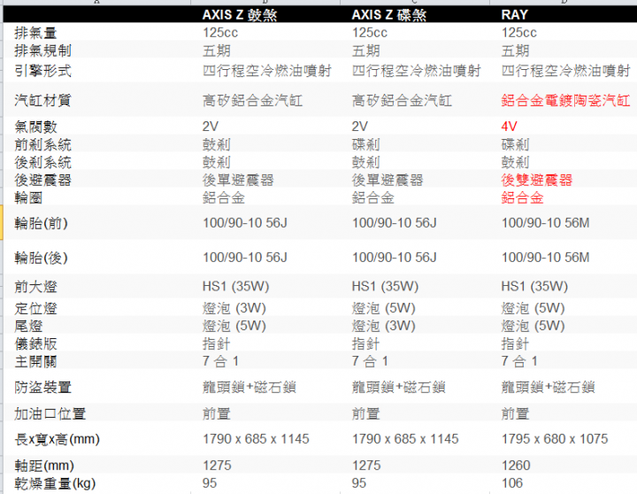
Task: Click the '加油口位置' row label
Action: [50, 414]
